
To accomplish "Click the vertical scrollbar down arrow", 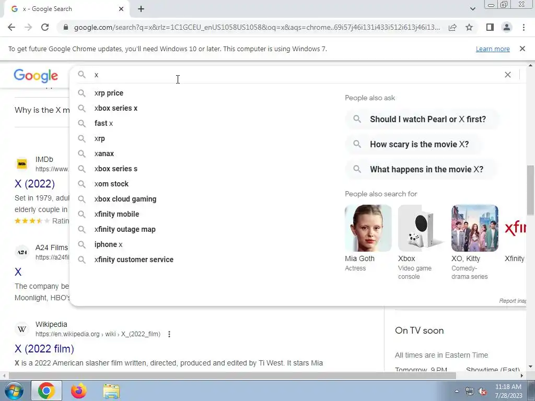I will pos(530,367).
